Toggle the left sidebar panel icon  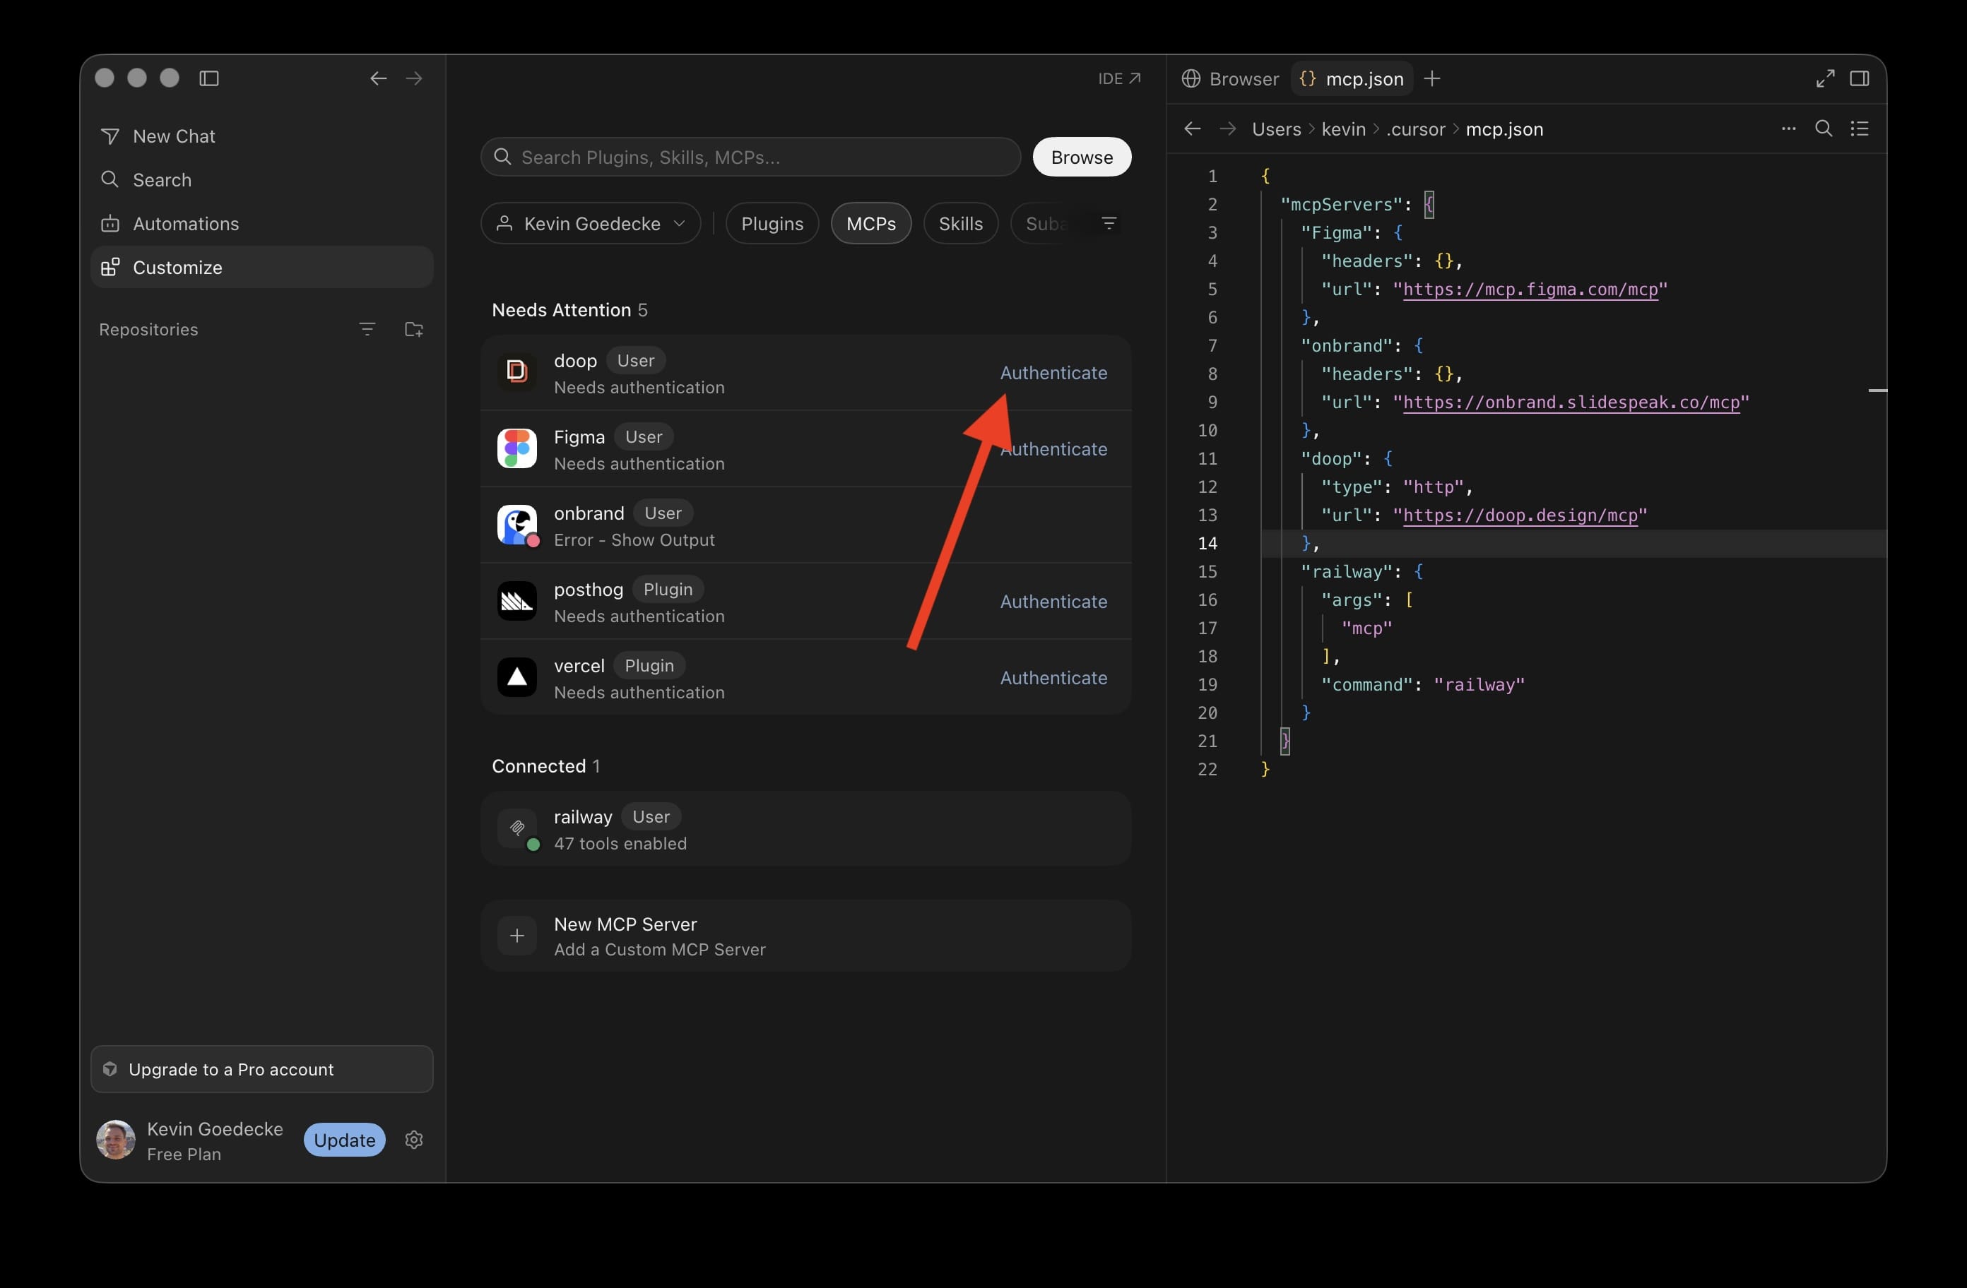coord(209,78)
